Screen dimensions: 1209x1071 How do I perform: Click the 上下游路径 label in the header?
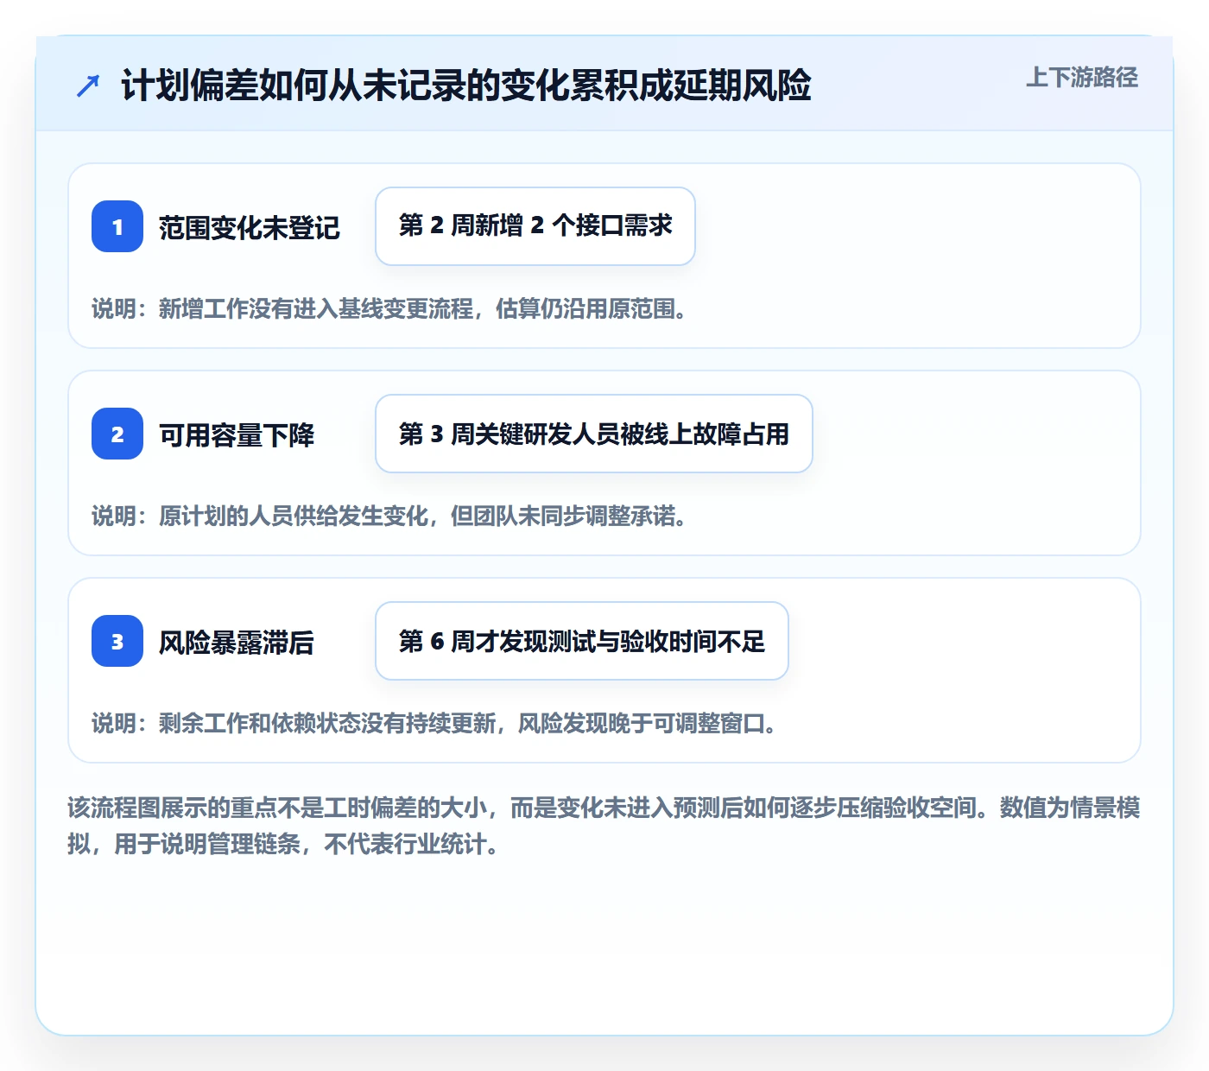coord(1082,78)
